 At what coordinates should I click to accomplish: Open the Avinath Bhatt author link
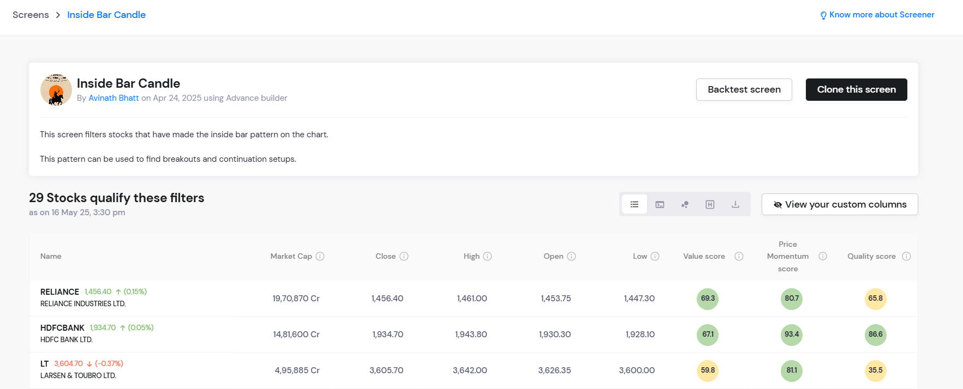(113, 98)
